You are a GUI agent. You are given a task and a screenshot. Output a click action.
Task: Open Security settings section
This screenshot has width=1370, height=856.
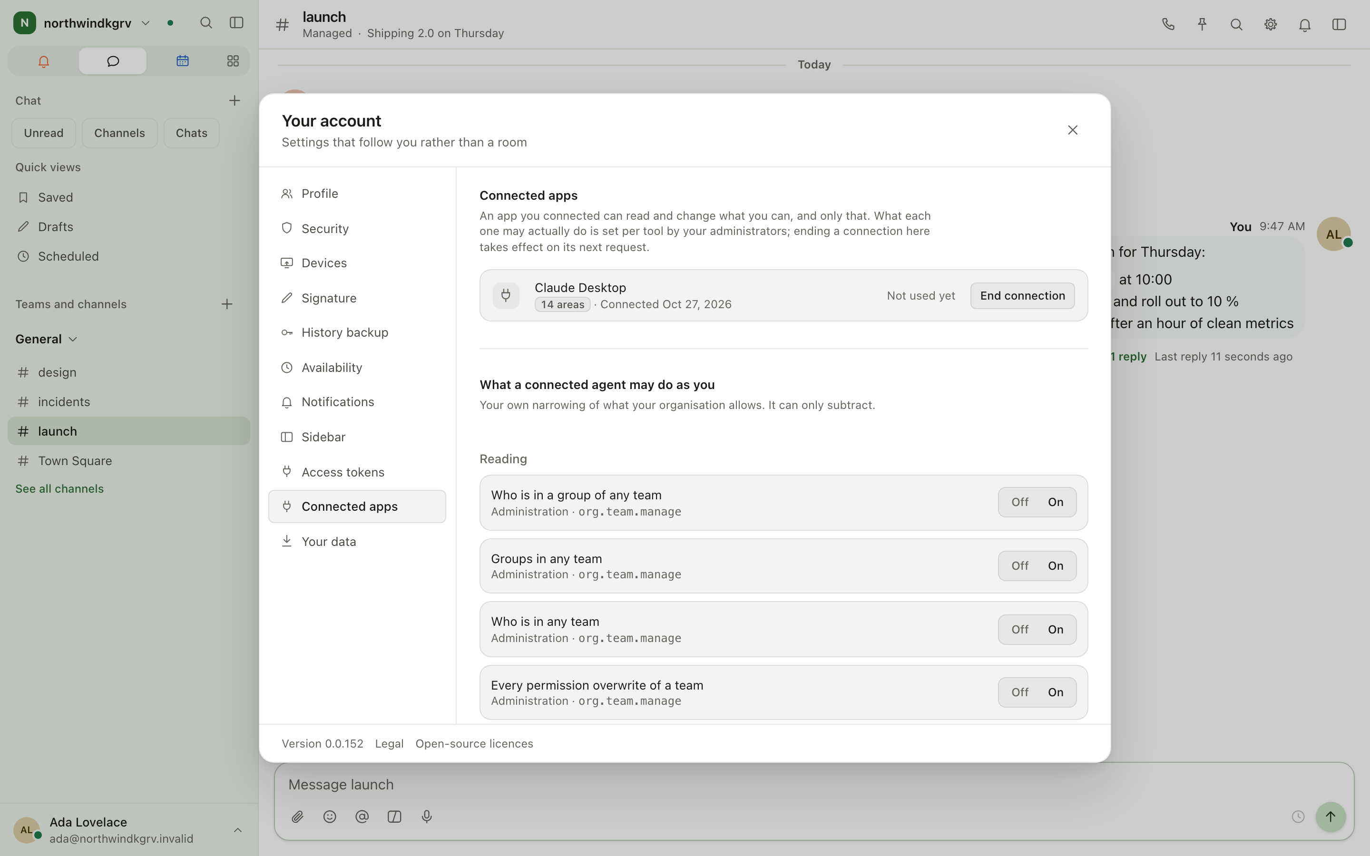pyautogui.click(x=357, y=229)
